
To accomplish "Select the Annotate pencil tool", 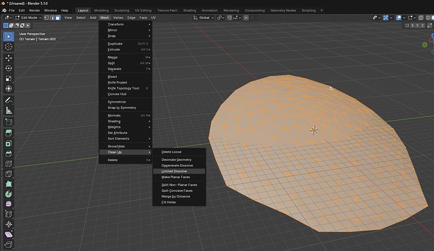I will [x=9, y=100].
